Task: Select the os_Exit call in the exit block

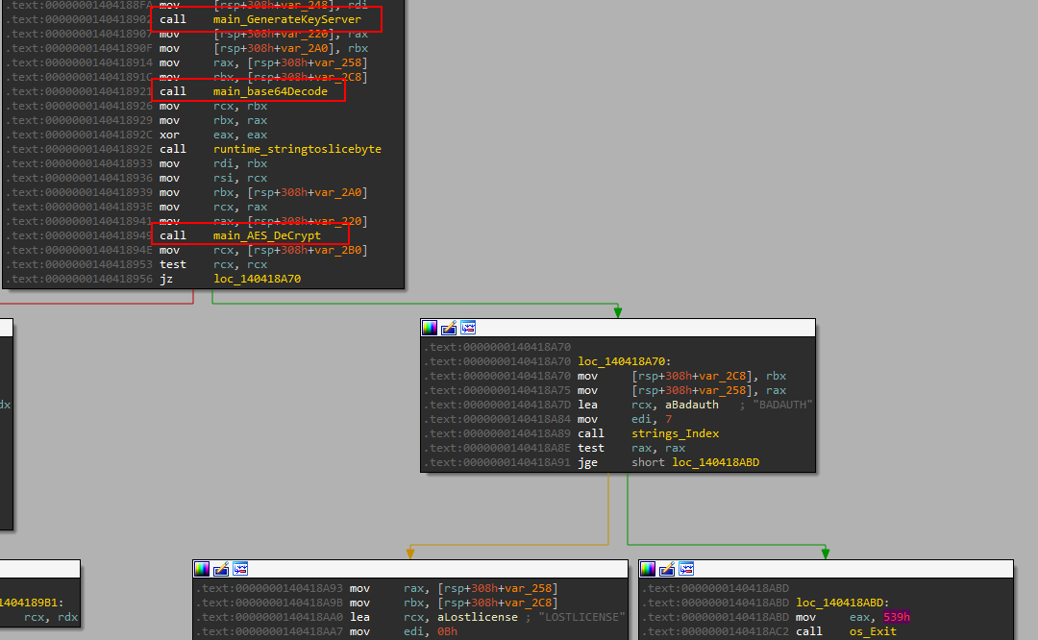Action: (x=872, y=631)
